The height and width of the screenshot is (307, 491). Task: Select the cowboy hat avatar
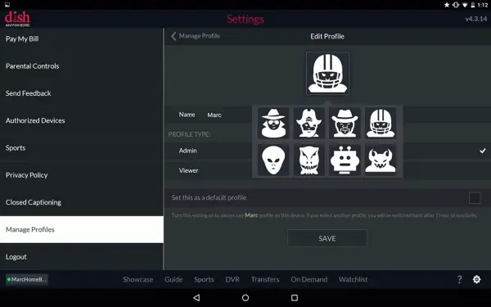click(x=345, y=123)
